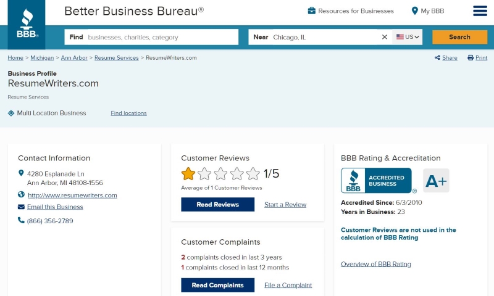Click the Share link text
This screenshot has height=296, width=494.
pyautogui.click(x=450, y=58)
